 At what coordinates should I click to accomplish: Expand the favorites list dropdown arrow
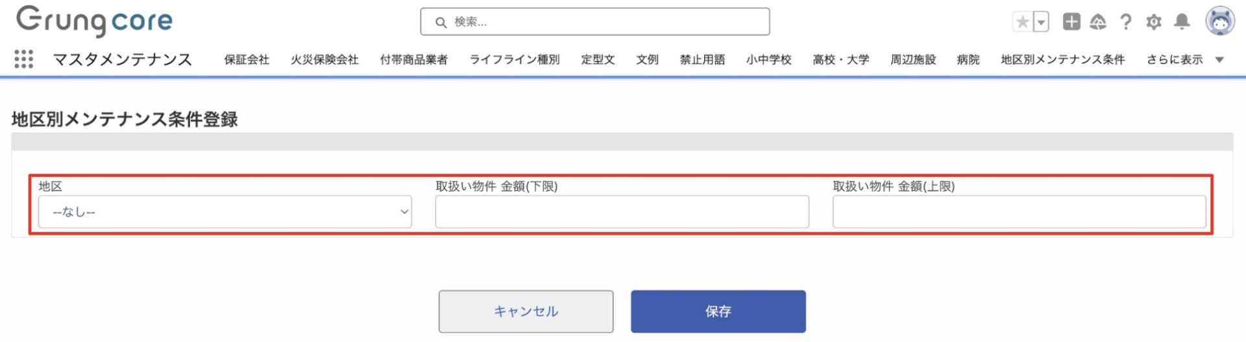click(x=1041, y=22)
